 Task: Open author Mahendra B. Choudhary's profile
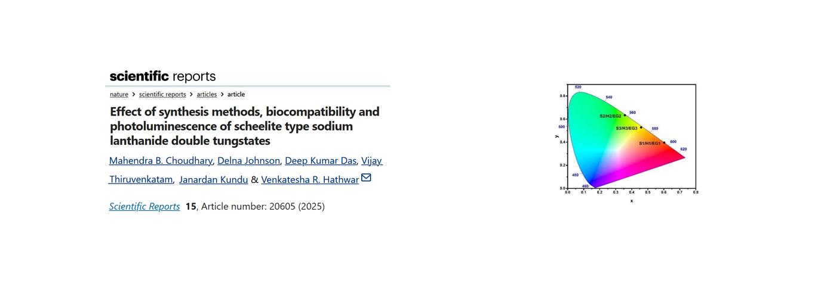161,161
